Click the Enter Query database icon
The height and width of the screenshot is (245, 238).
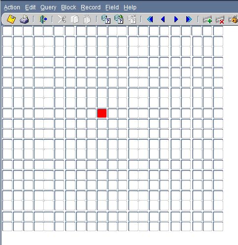pos(106,19)
